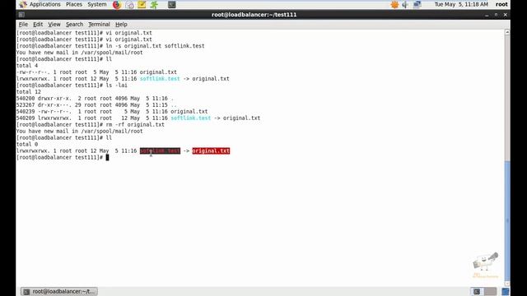Switch to the second workspace

[491, 291]
